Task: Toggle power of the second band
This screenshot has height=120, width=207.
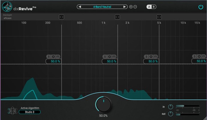Action: 110,57
